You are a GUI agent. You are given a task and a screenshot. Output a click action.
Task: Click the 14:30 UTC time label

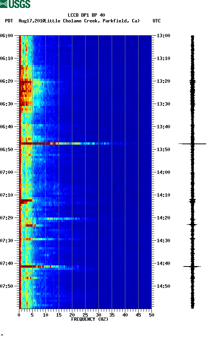pos(163,241)
